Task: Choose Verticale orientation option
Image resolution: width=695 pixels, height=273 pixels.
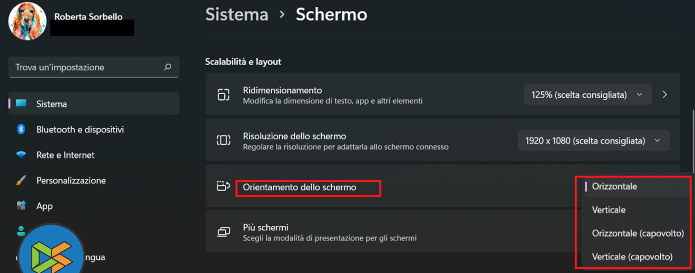Action: coord(609,210)
